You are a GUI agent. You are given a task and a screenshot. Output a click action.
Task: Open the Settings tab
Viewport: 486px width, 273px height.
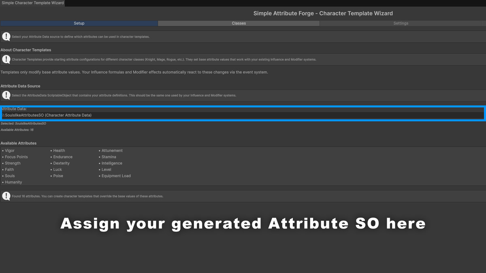point(401,23)
